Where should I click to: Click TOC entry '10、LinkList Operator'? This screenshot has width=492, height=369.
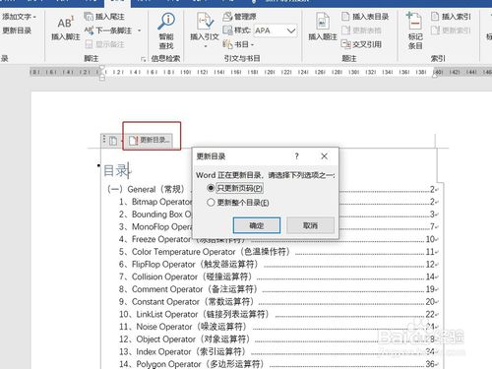(194, 314)
